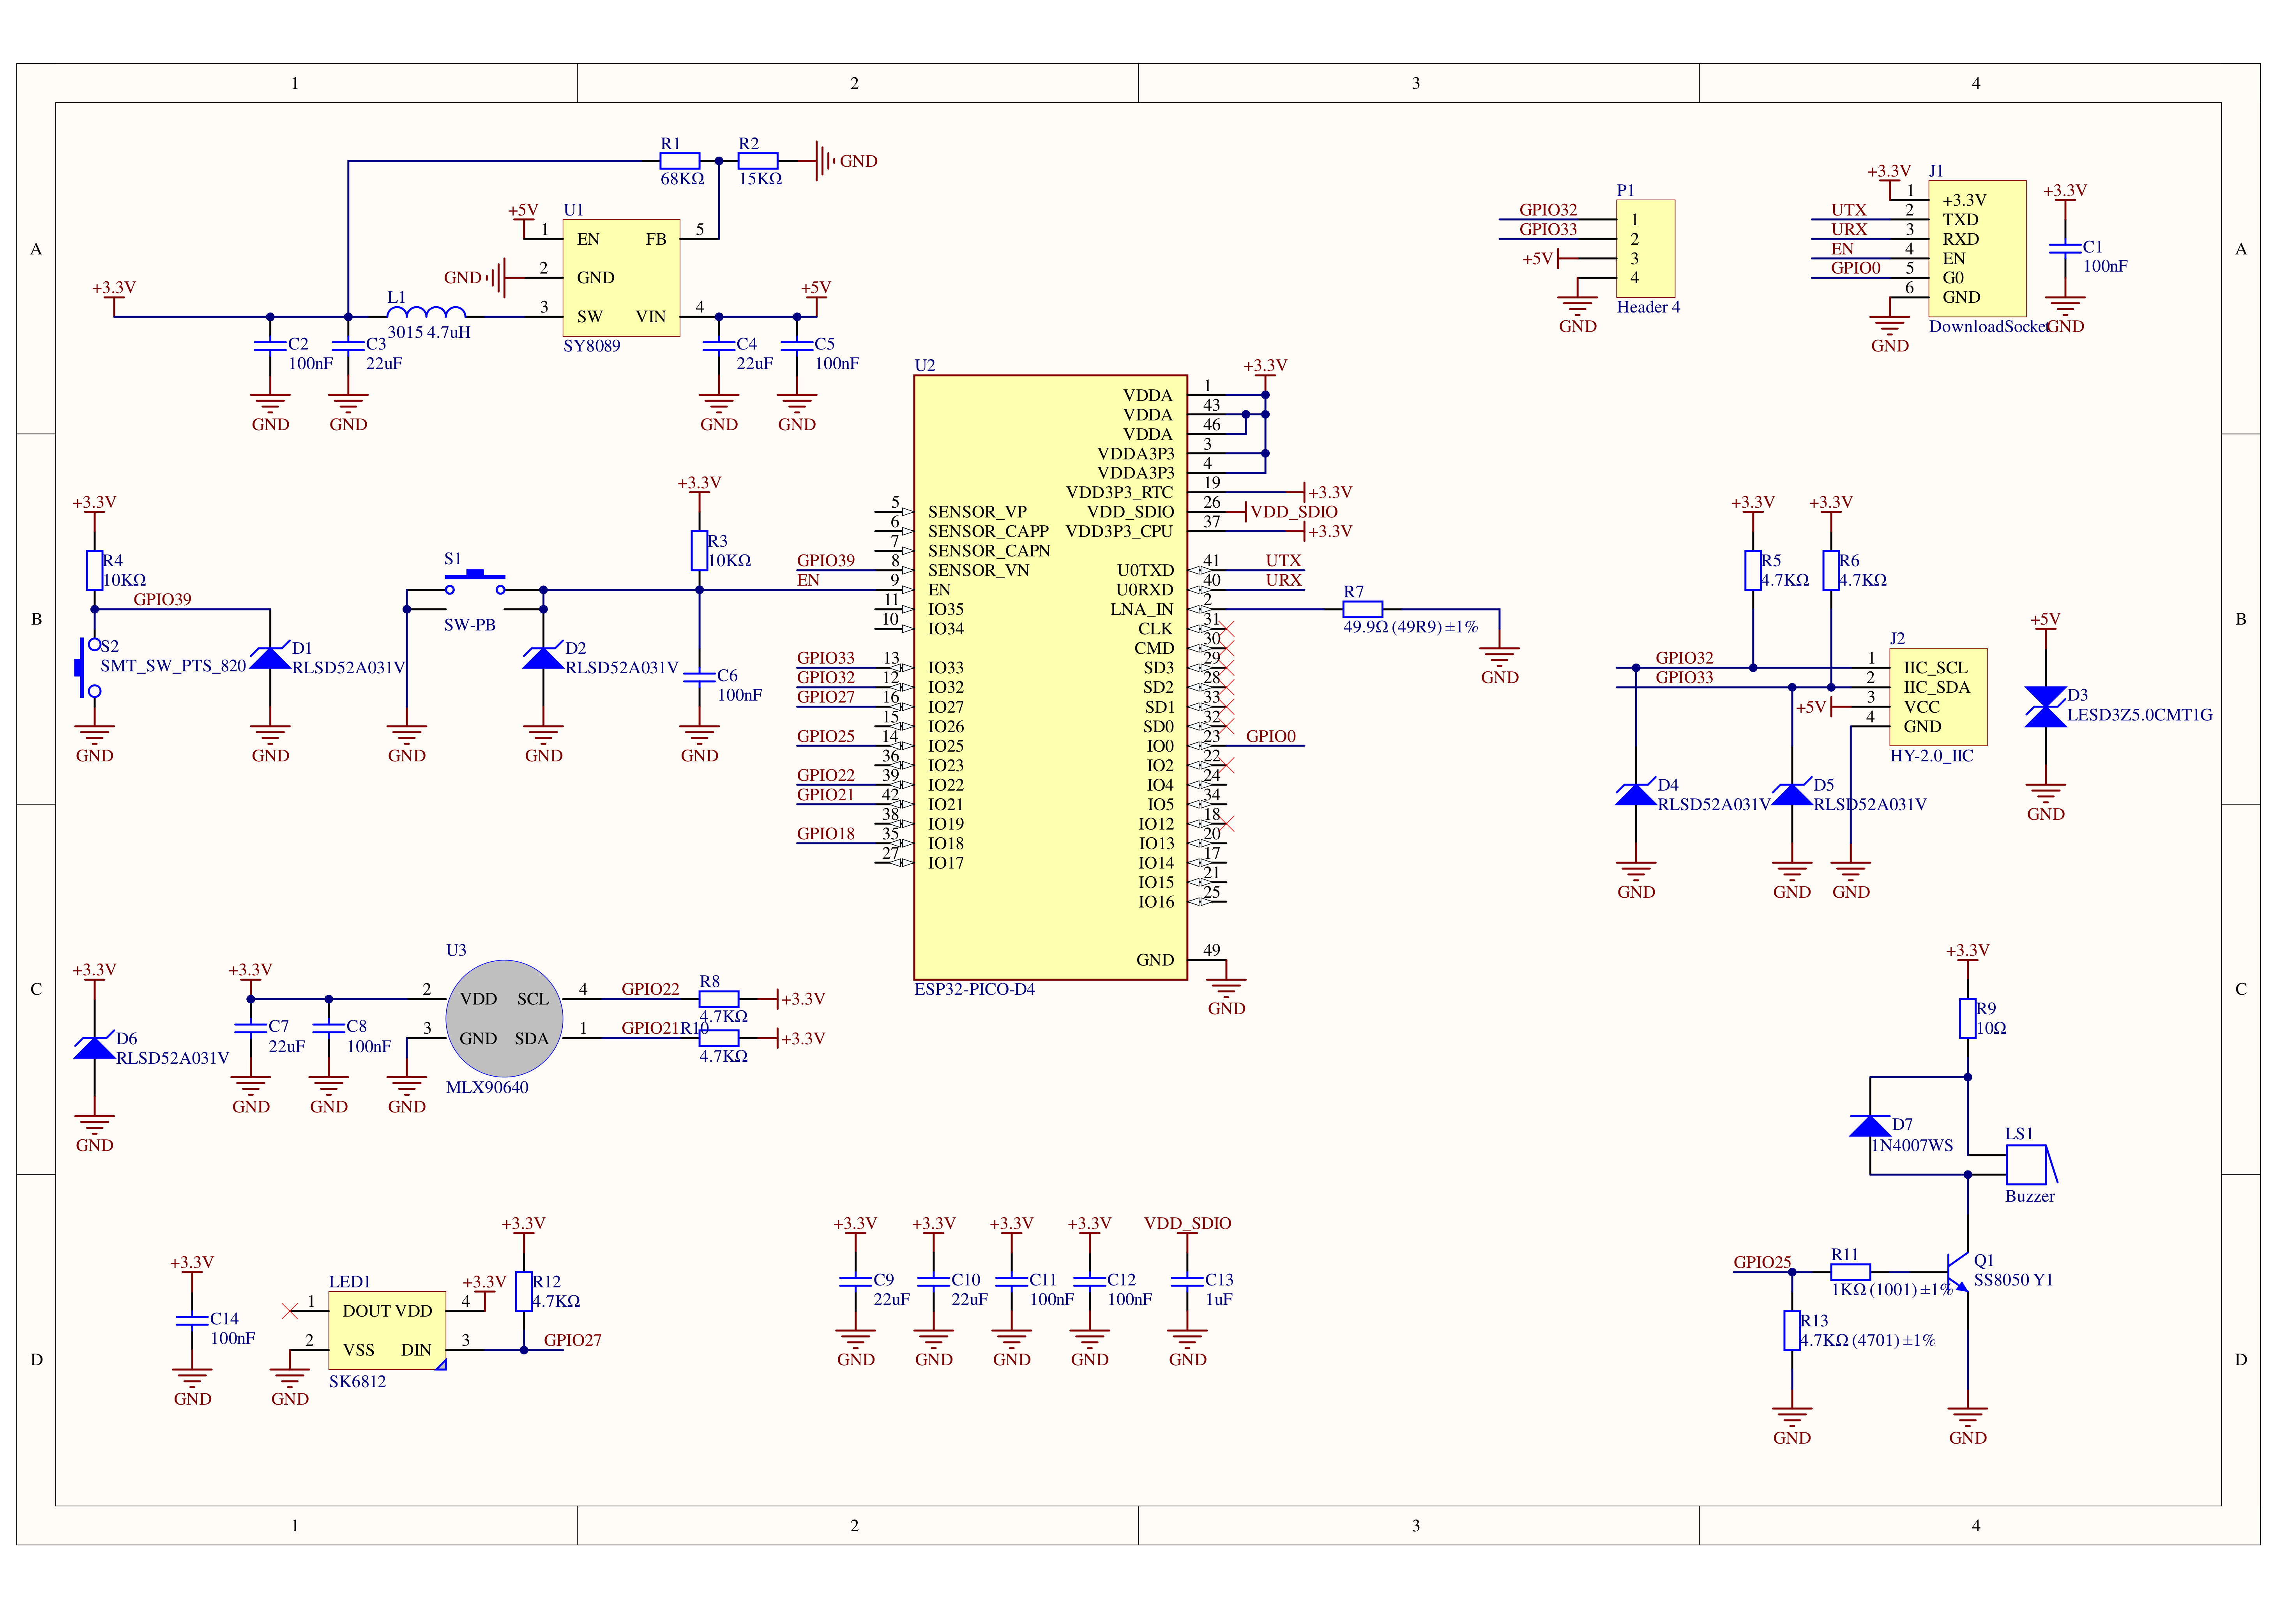This screenshot has height=1610, width=2279.
Task: Click the R3 10KΩ pull-up resistor
Action: (x=700, y=551)
